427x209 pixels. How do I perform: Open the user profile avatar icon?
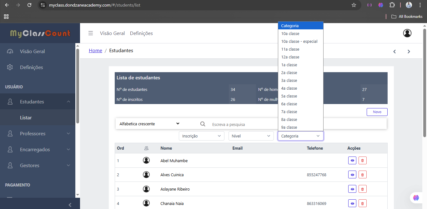tap(407, 33)
